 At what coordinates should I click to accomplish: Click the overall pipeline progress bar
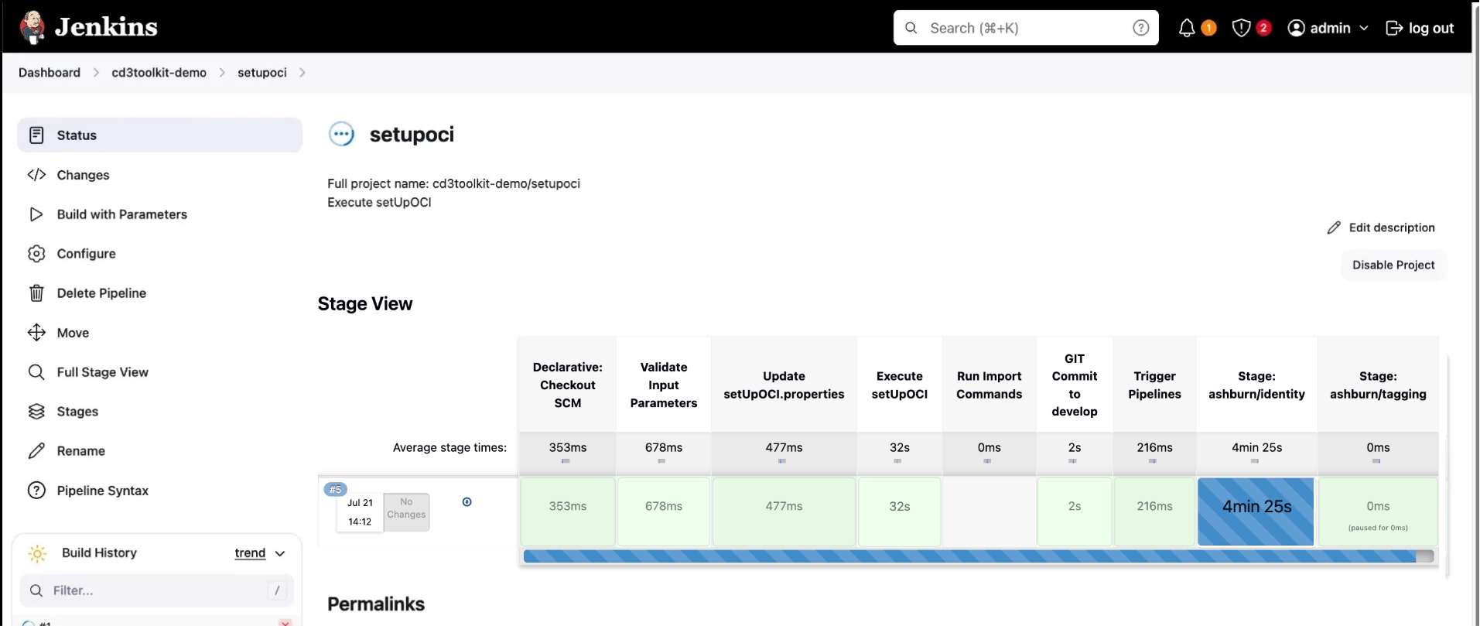[979, 556]
